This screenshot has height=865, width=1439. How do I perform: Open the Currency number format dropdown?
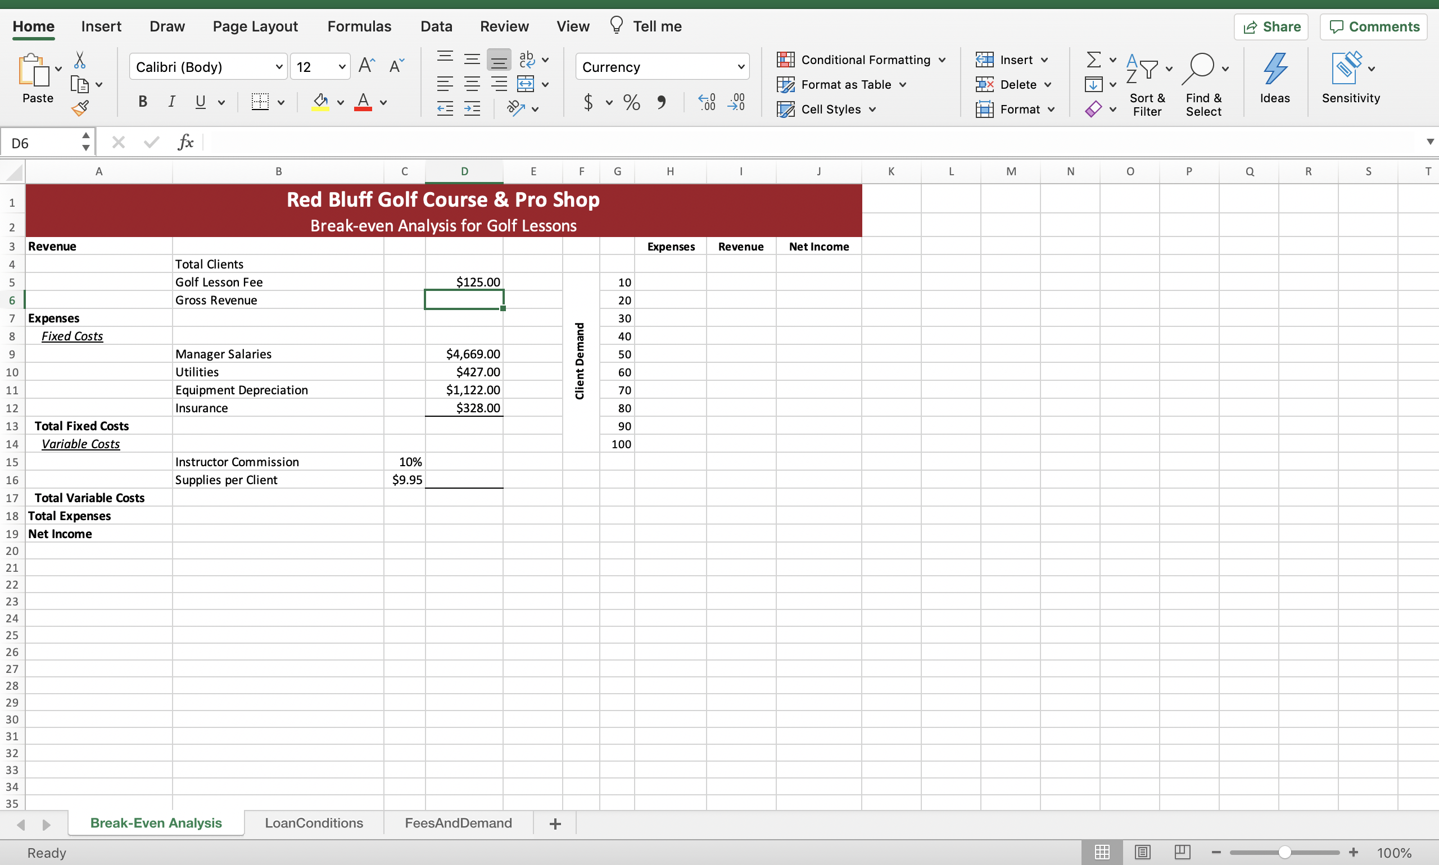click(741, 66)
